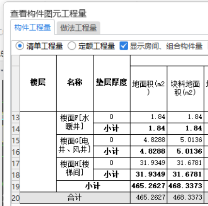Click the floor 小计 cell in row 19
The width and height of the screenshot is (208, 206).
pos(93,186)
